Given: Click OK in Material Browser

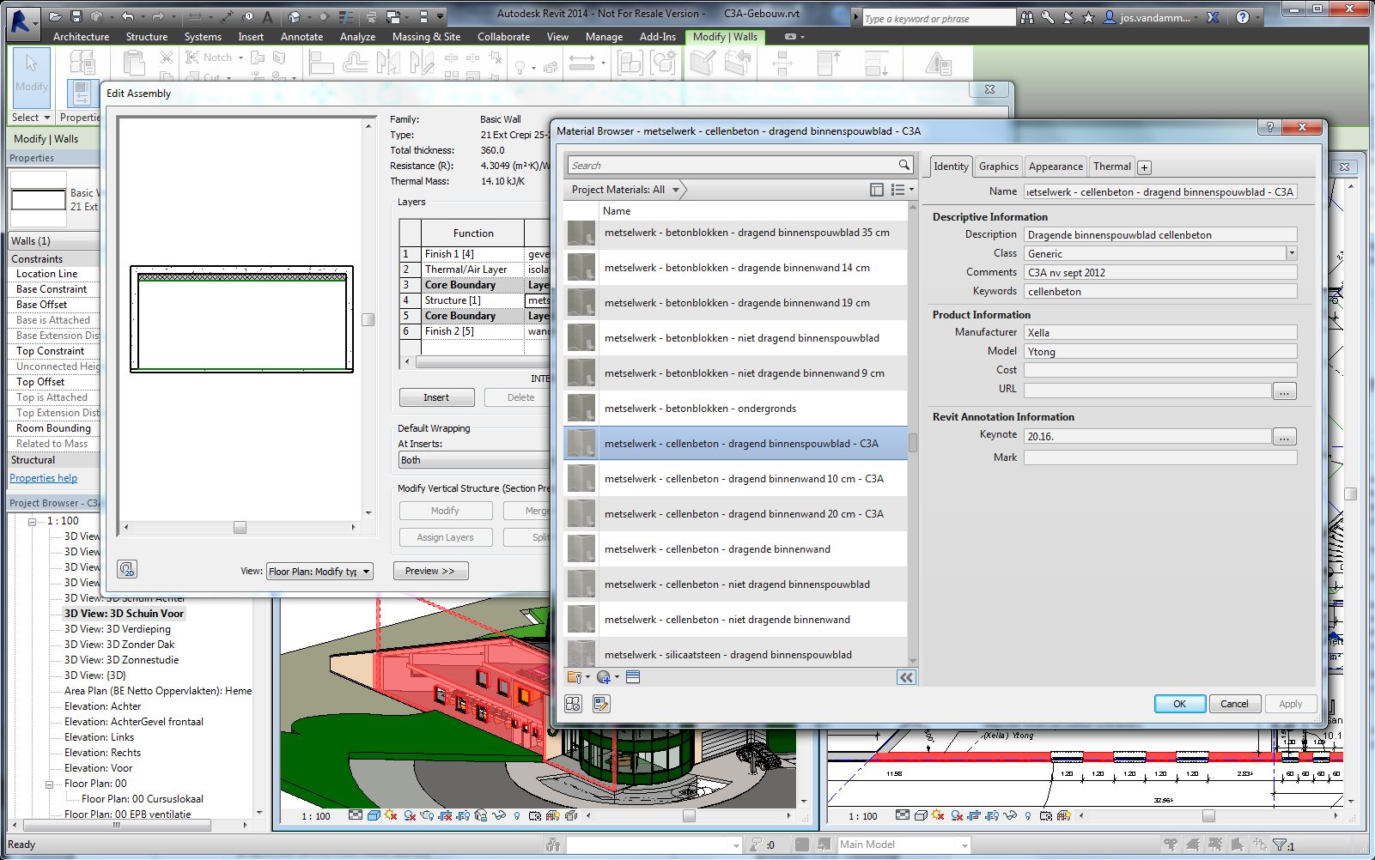Looking at the screenshot, I should (x=1179, y=704).
